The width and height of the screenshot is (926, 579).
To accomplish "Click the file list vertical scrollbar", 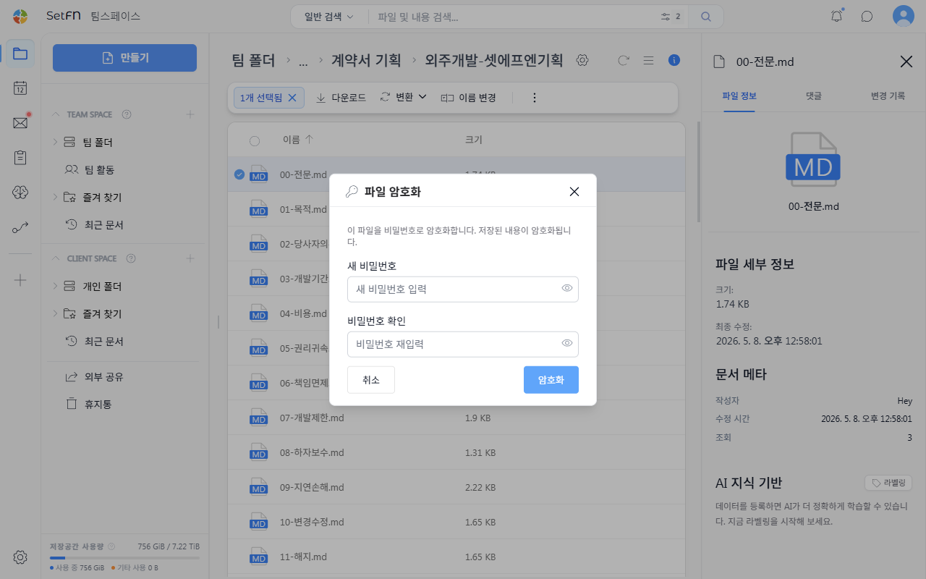I will 698,172.
